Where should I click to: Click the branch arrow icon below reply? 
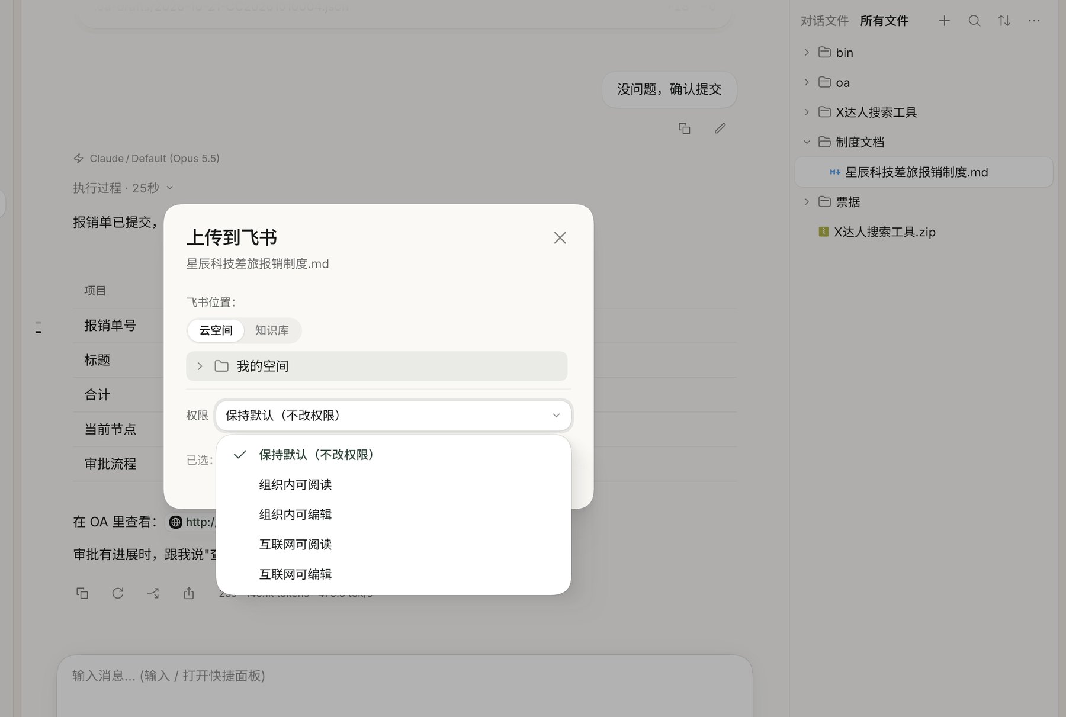click(x=153, y=593)
